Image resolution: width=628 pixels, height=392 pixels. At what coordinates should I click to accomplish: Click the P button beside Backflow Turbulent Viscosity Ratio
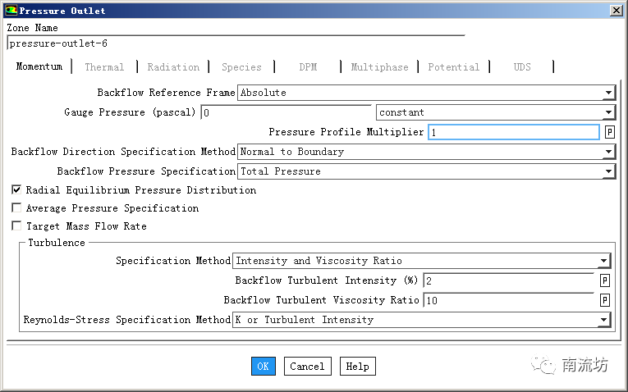point(604,300)
